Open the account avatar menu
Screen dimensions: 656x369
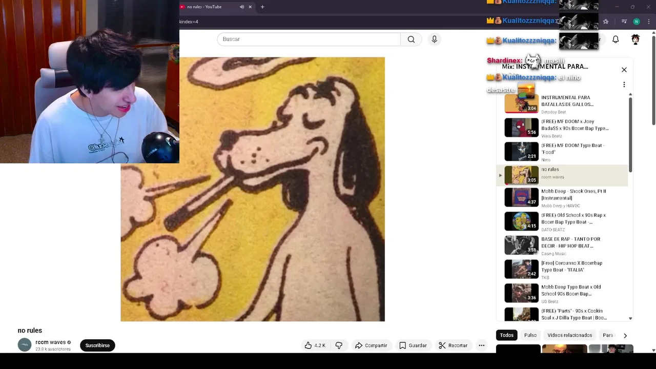pyautogui.click(x=635, y=39)
